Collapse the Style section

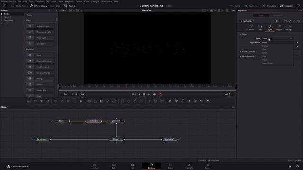click(240, 34)
